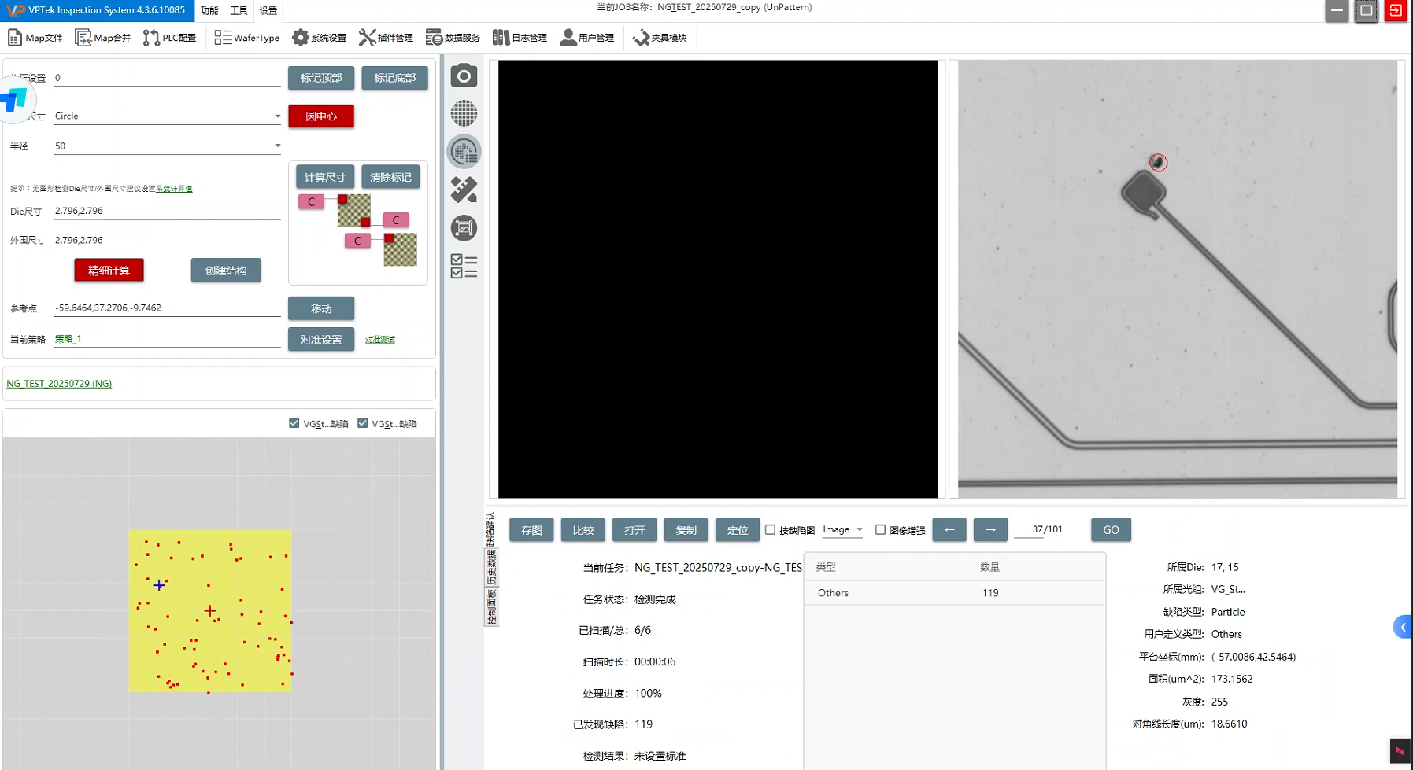Screen dimensions: 1413x770
Task: Expand the Circle shape dropdown
Action: (x=277, y=116)
